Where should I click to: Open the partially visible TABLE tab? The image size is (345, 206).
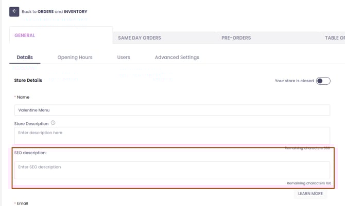[335, 38]
